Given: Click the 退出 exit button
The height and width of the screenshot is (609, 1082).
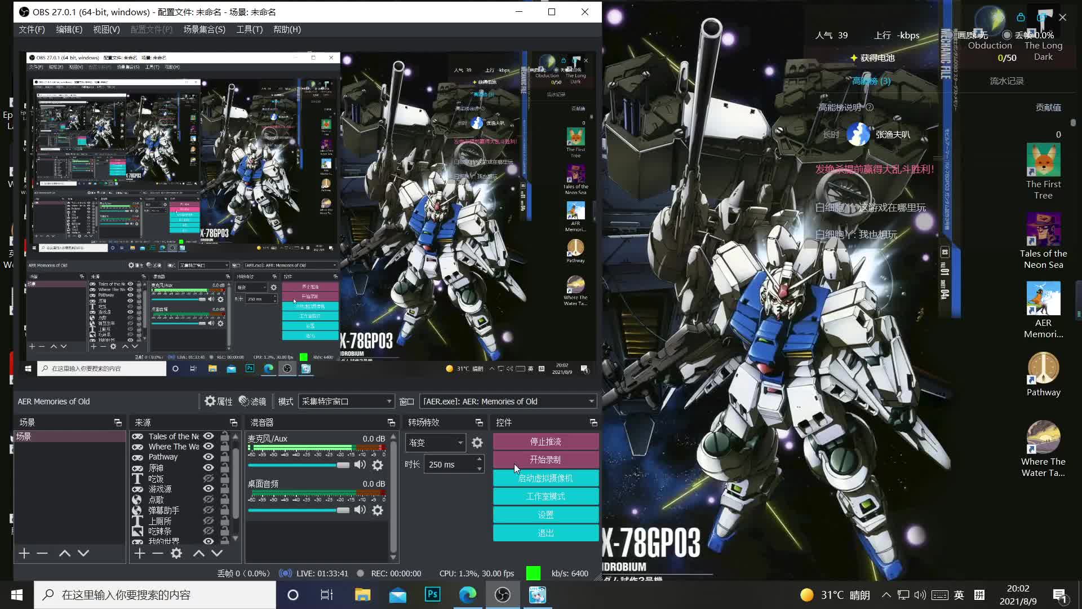Looking at the screenshot, I should click(546, 533).
